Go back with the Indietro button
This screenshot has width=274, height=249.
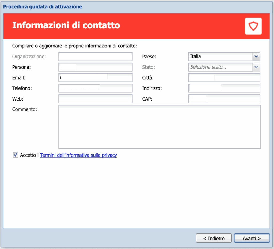[x=214, y=238]
